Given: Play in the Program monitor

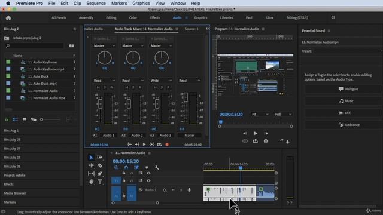Looking at the screenshot, I should click(x=256, y=133).
